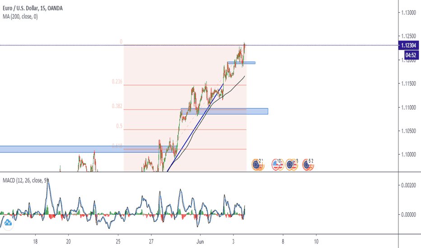Image resolution: width=421 pixels, height=248 pixels.
Task: Click the 25 date label on time axis
Action: click(118, 242)
